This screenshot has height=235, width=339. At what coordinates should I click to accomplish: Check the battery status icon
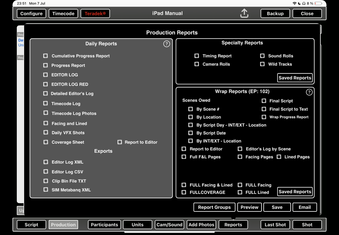click(318, 3)
